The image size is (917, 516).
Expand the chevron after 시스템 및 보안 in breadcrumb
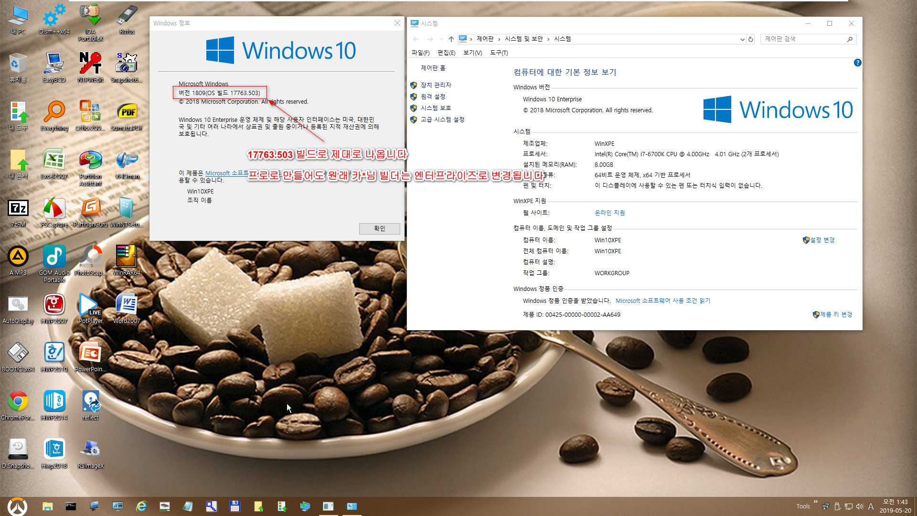[x=548, y=39]
